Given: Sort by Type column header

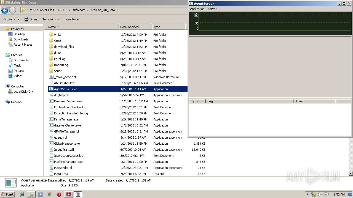Looking at the screenshot, I should [169, 27].
